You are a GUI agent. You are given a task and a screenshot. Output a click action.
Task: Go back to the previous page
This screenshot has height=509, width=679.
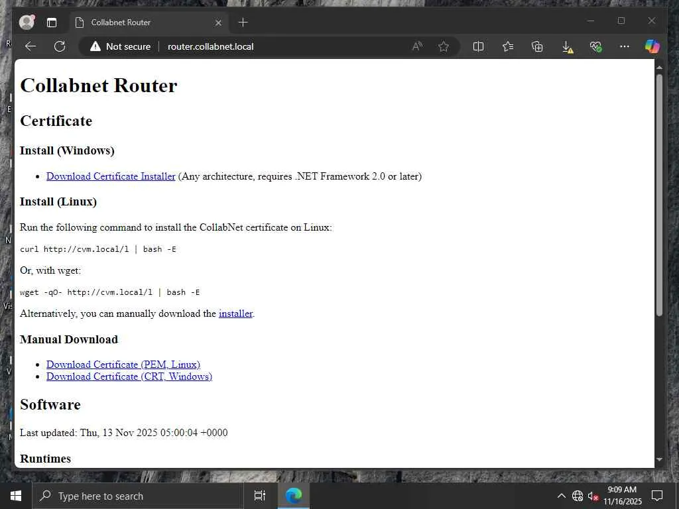(x=31, y=46)
